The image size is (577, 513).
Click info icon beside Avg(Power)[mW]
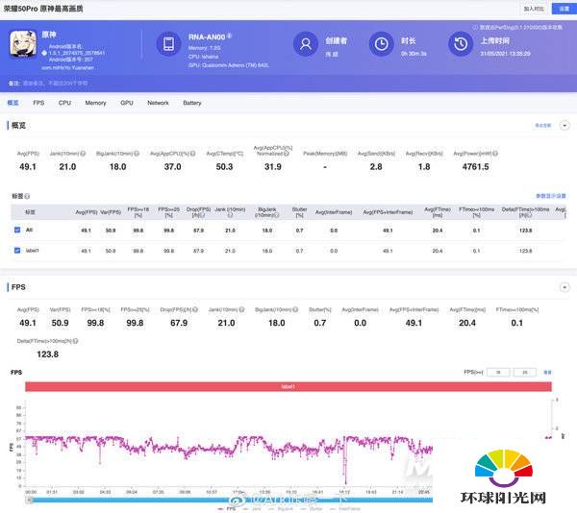pyautogui.click(x=495, y=154)
